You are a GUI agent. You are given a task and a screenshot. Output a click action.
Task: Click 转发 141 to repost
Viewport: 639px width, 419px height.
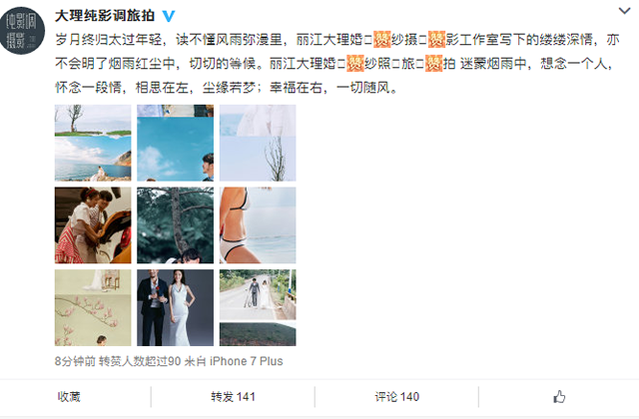coord(233,397)
